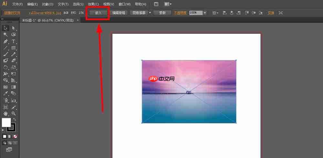This screenshot has height=158, width=323.
Task: Reset to default fill and stroke
Action: click(4, 130)
